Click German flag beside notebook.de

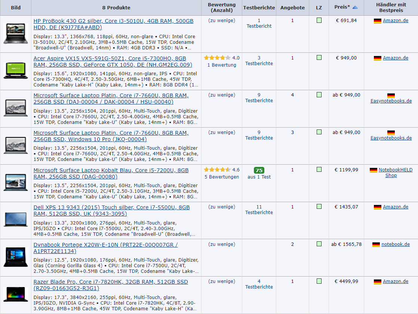376,244
